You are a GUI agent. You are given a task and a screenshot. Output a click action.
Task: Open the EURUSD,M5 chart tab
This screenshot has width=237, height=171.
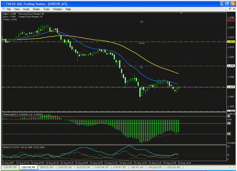point(65,167)
